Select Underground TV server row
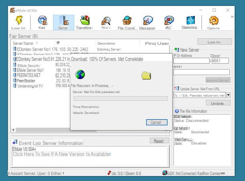The height and width of the screenshot is (181, 245). point(41,86)
